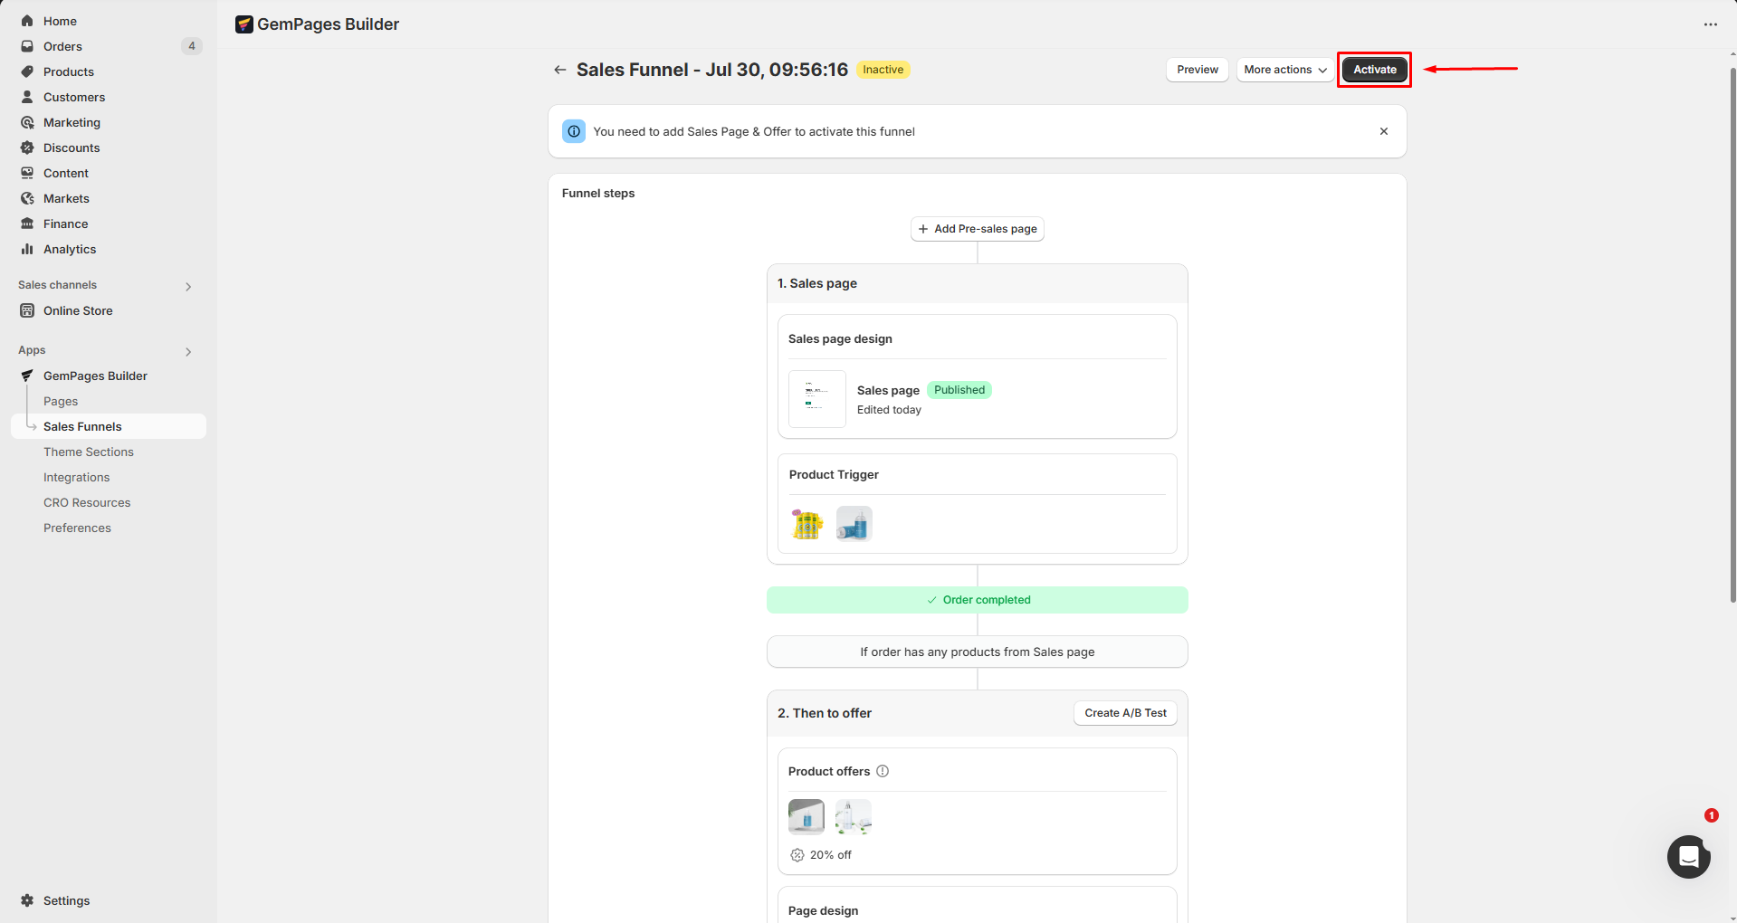Click Add Pre-sales page button

click(x=977, y=229)
